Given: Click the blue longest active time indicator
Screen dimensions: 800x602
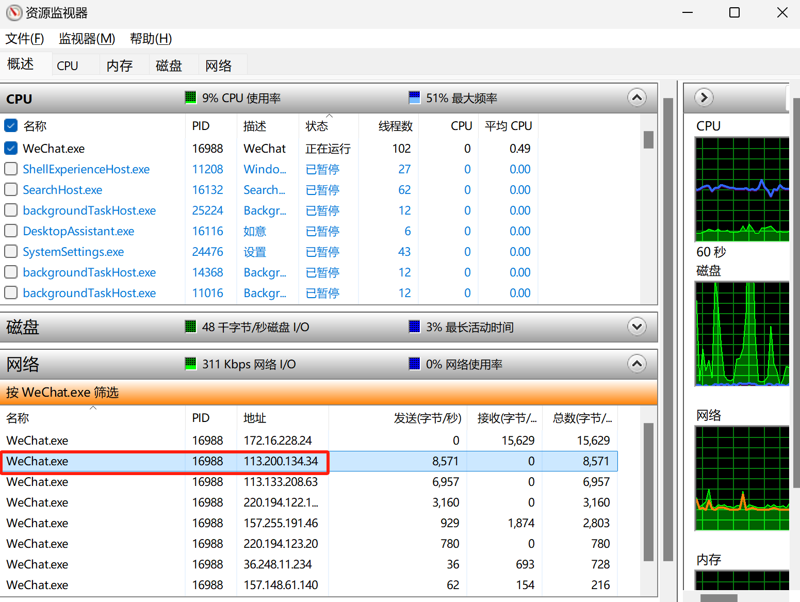Looking at the screenshot, I should [414, 327].
